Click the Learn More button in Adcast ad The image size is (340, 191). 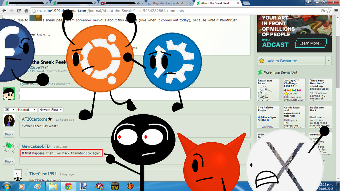[311, 43]
